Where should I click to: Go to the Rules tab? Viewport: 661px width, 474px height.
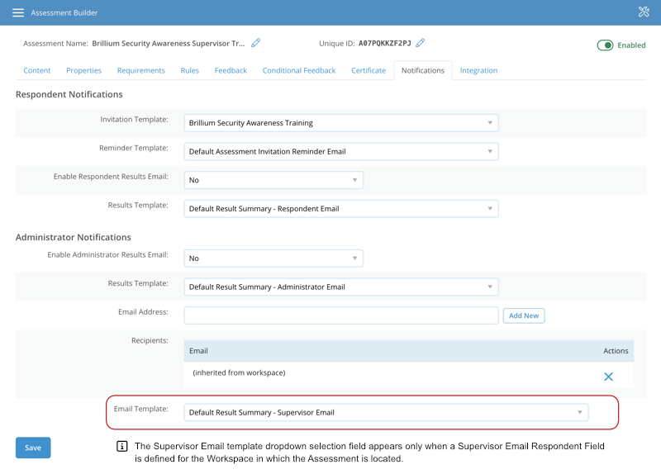[x=190, y=70]
